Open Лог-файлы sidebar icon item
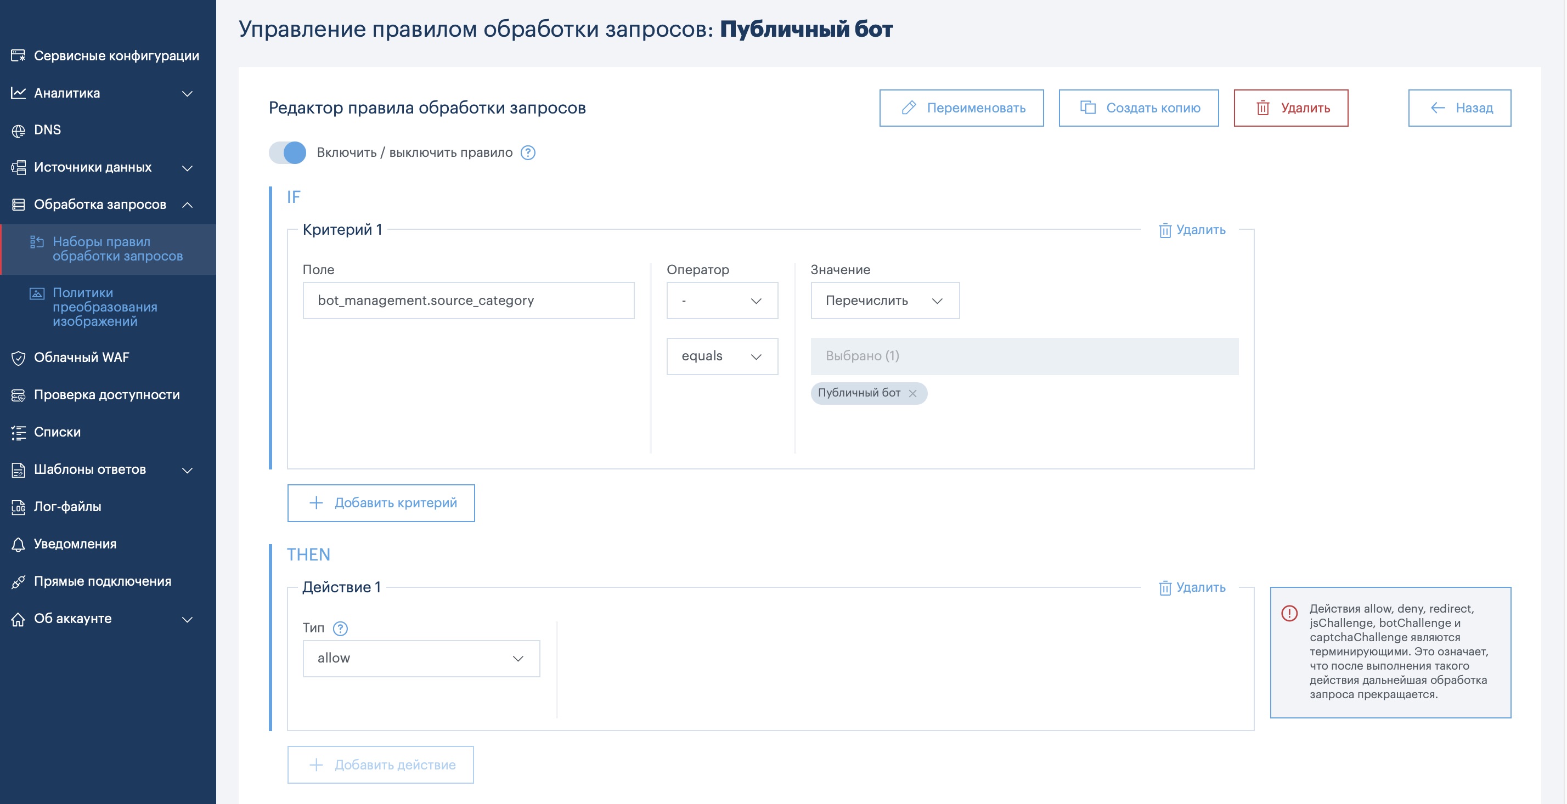 tap(18, 507)
